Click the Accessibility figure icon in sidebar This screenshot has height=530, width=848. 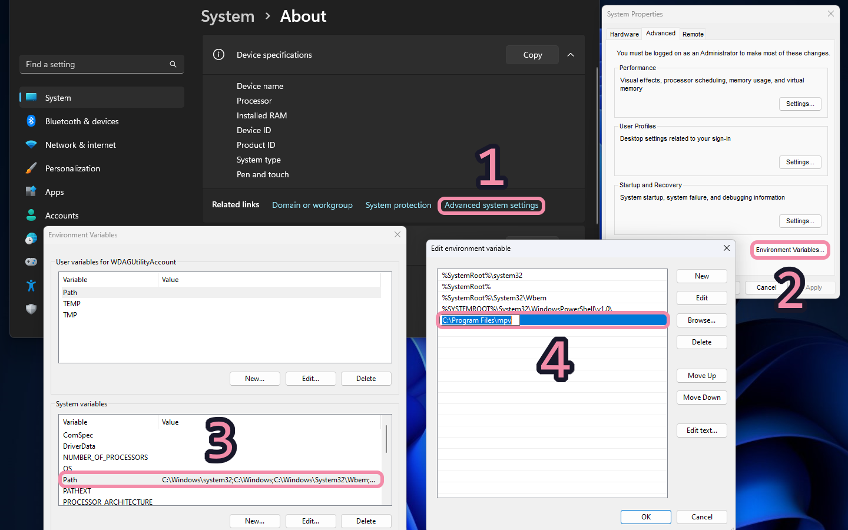[x=31, y=286]
